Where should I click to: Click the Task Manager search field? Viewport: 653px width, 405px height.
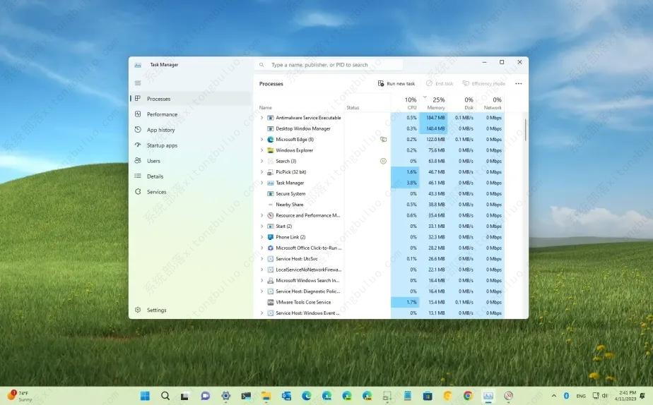click(329, 65)
